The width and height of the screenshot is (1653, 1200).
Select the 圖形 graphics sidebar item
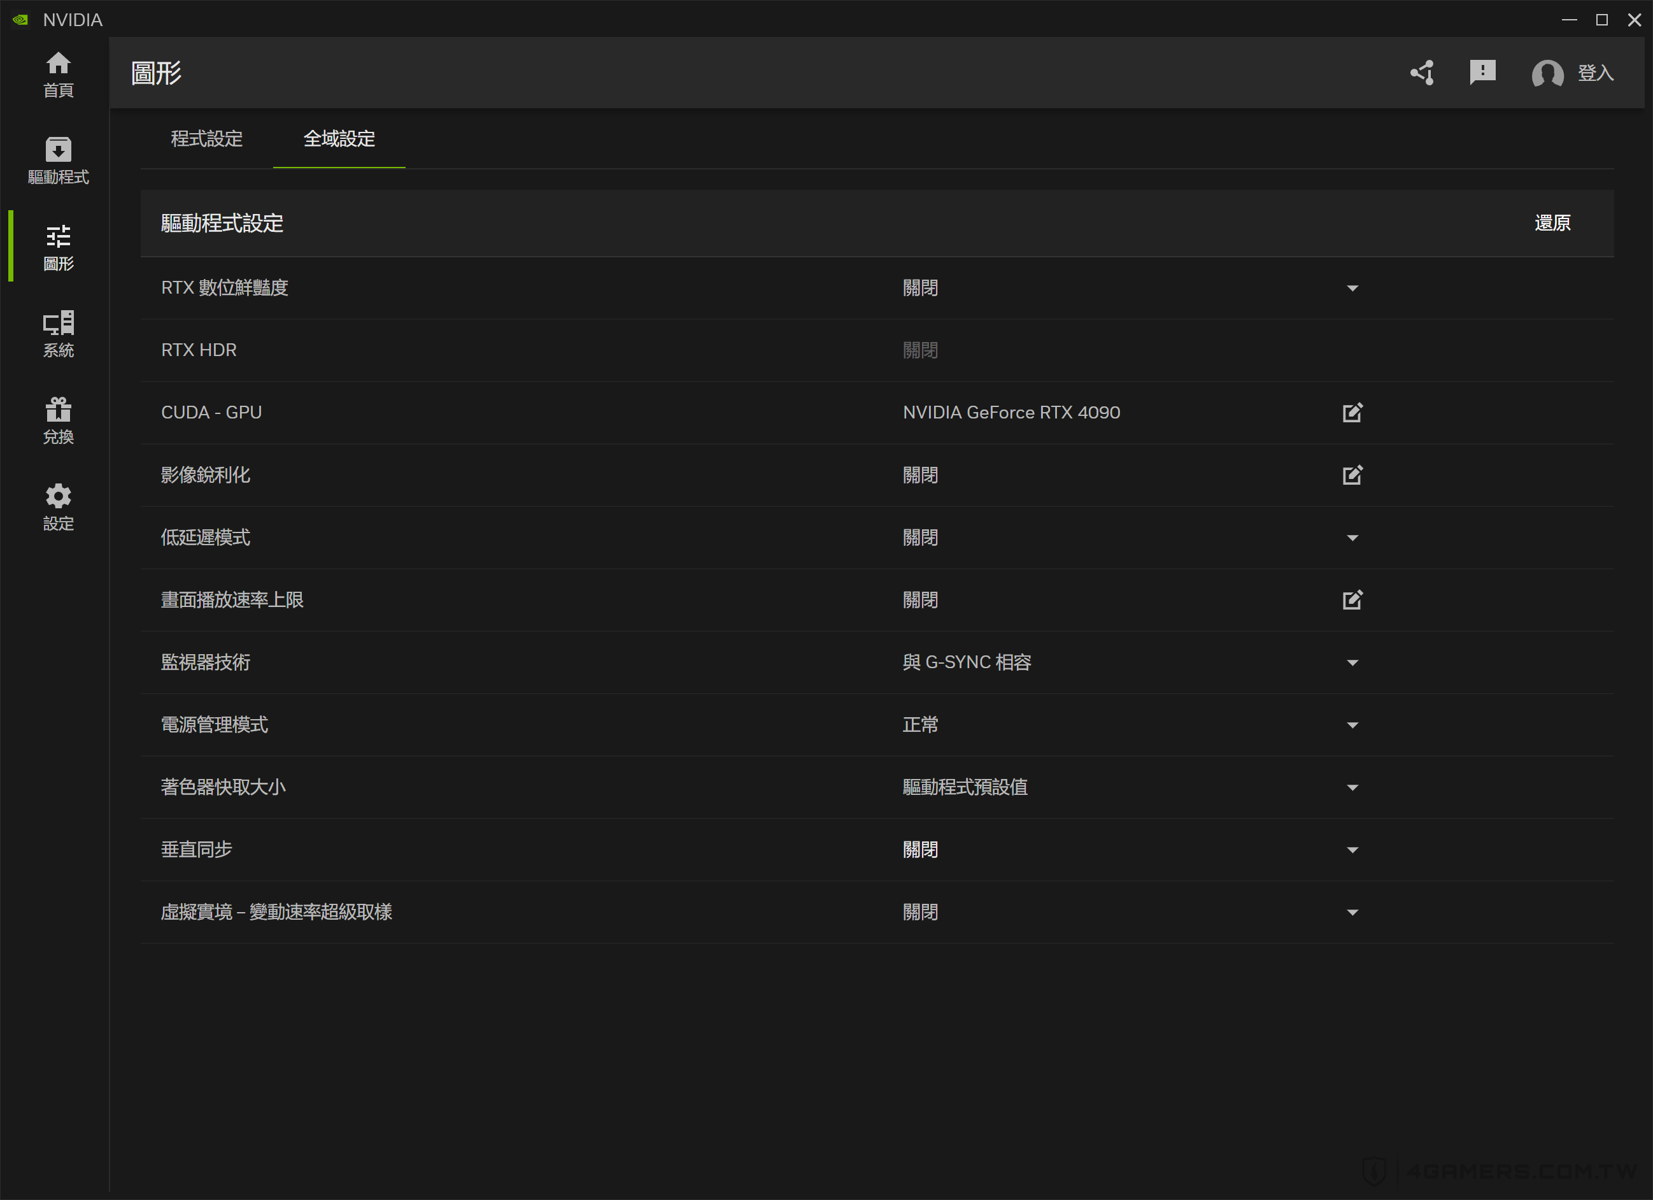point(59,248)
